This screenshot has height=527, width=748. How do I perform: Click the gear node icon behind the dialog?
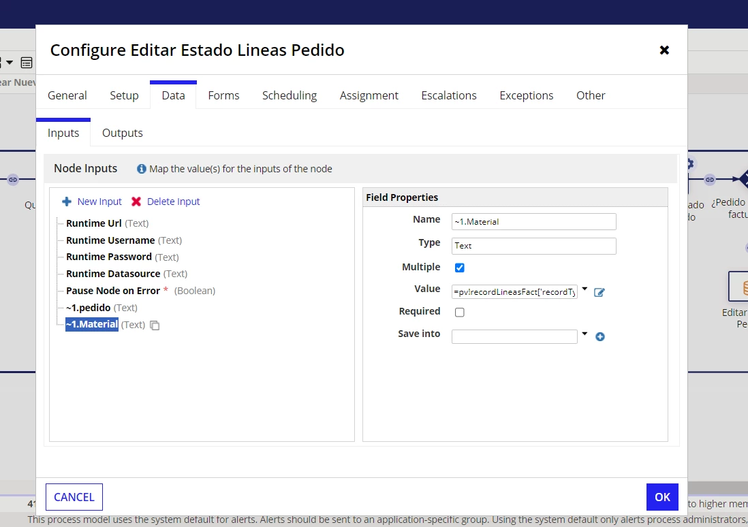click(690, 164)
